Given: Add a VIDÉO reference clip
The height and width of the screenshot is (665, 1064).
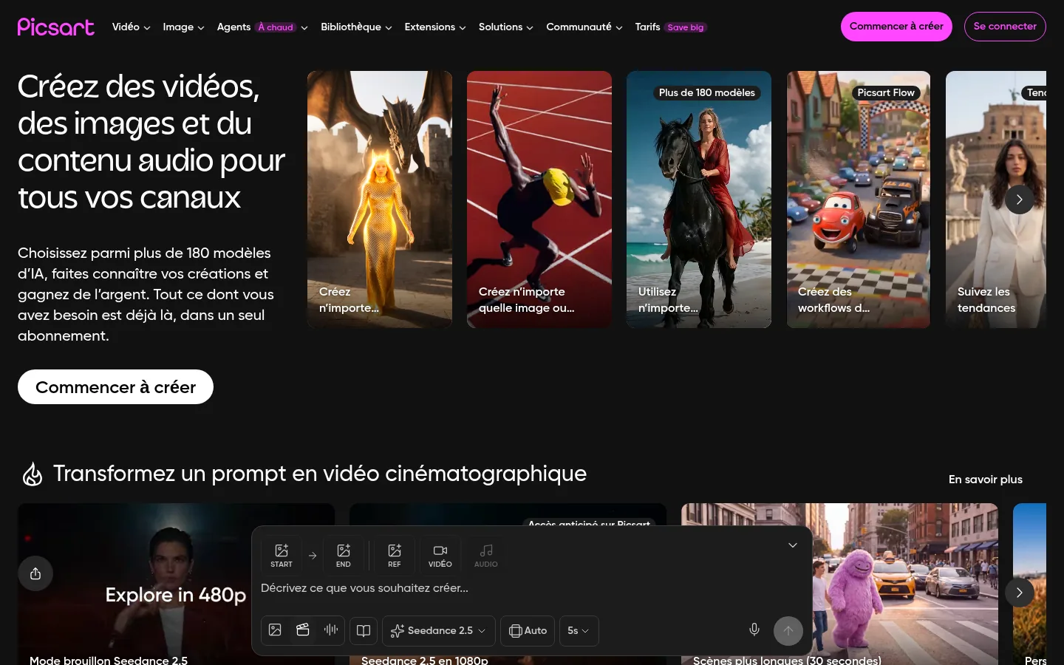Looking at the screenshot, I should coord(440,556).
